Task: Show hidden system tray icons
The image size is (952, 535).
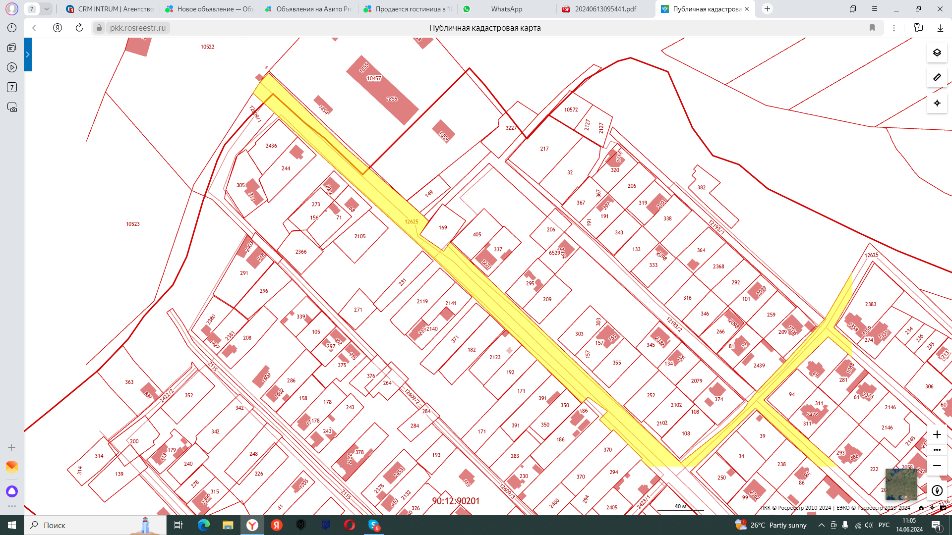Action: [x=821, y=525]
